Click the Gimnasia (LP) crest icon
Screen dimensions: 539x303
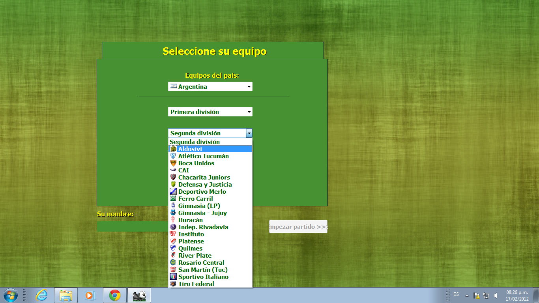coord(173,206)
